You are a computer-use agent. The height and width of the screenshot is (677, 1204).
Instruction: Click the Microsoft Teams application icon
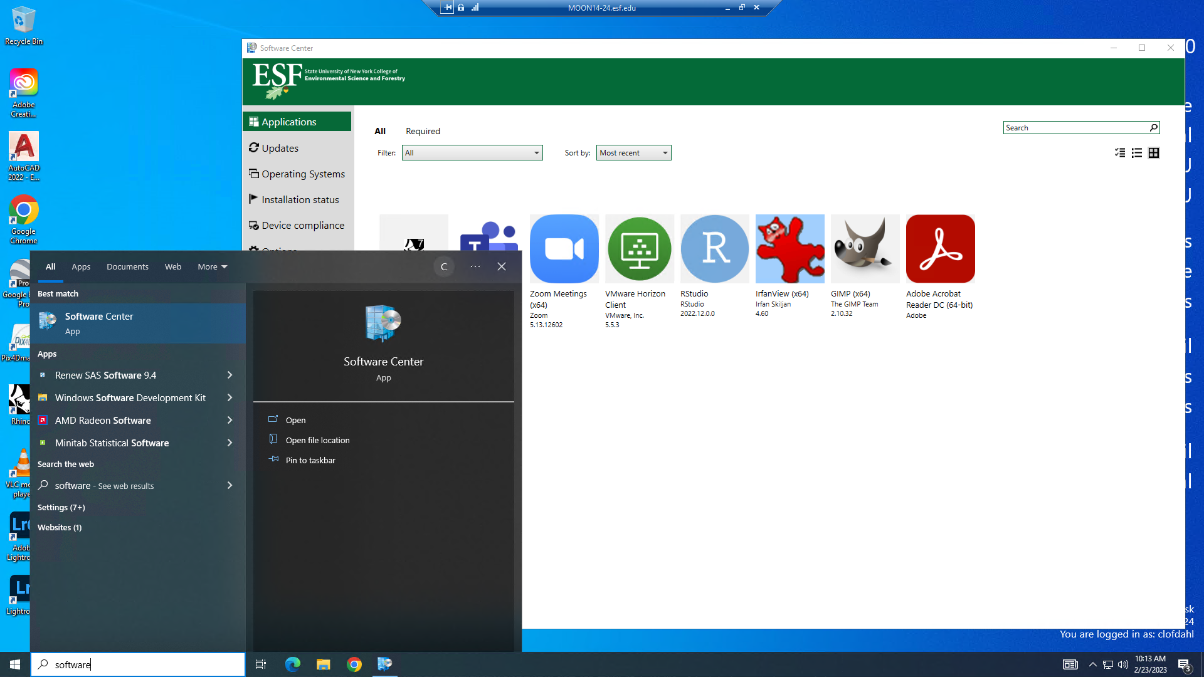coord(488,236)
